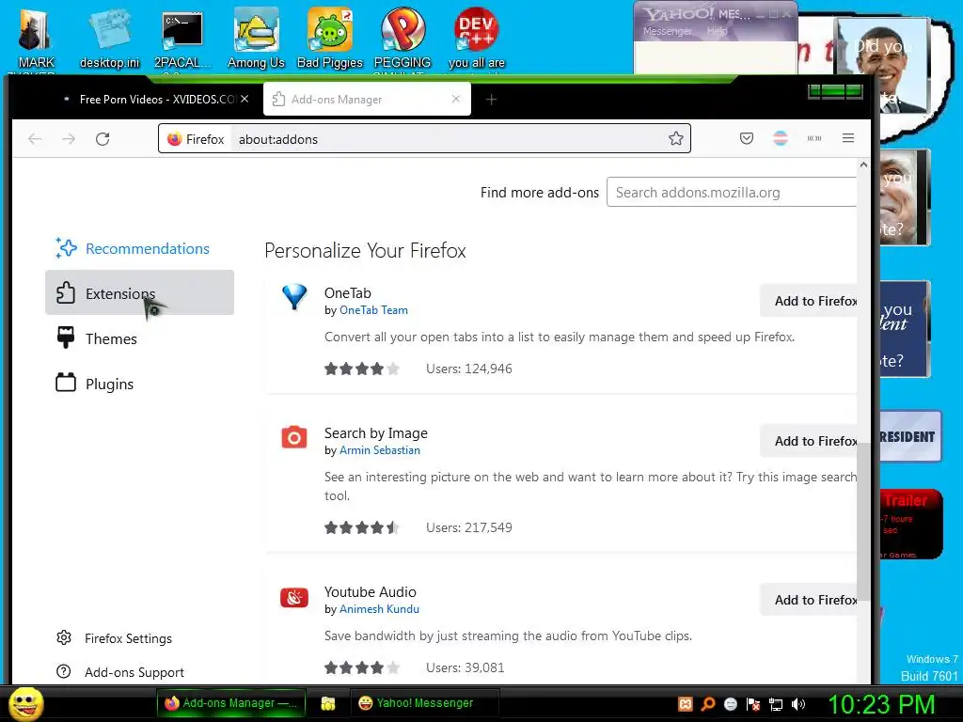Select the Extensions category
963x722 pixels.
[x=139, y=293]
